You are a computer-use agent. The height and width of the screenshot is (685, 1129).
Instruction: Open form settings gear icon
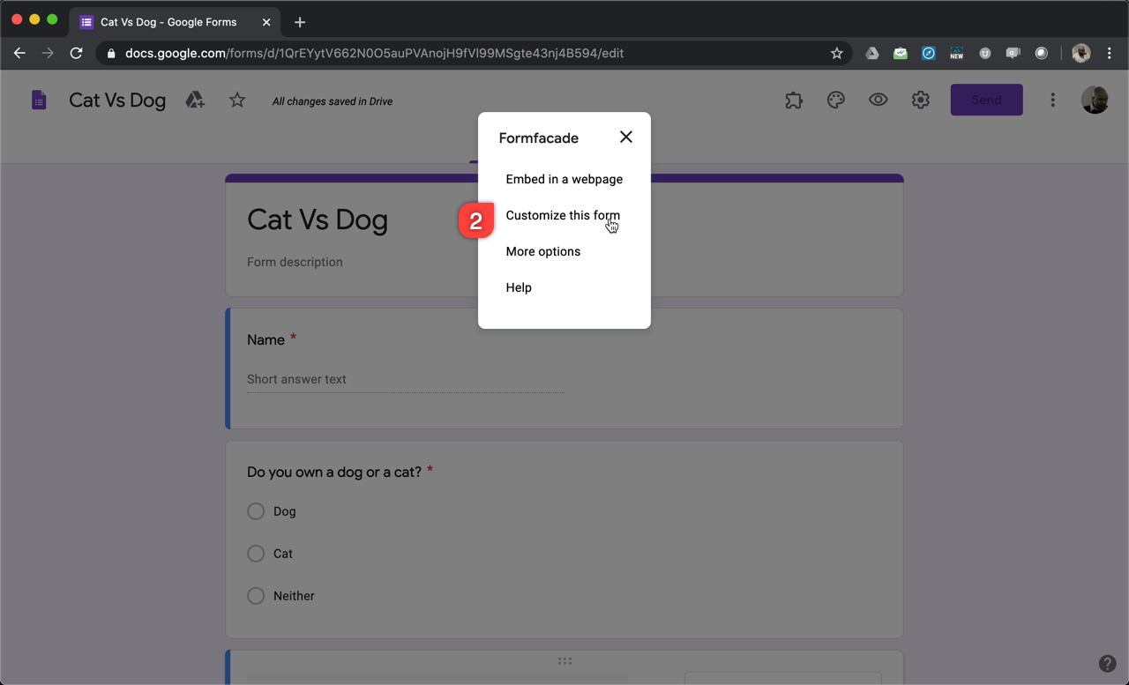[921, 101]
